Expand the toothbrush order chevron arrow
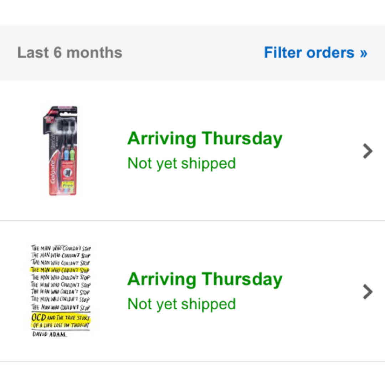385x385 pixels. click(x=368, y=151)
